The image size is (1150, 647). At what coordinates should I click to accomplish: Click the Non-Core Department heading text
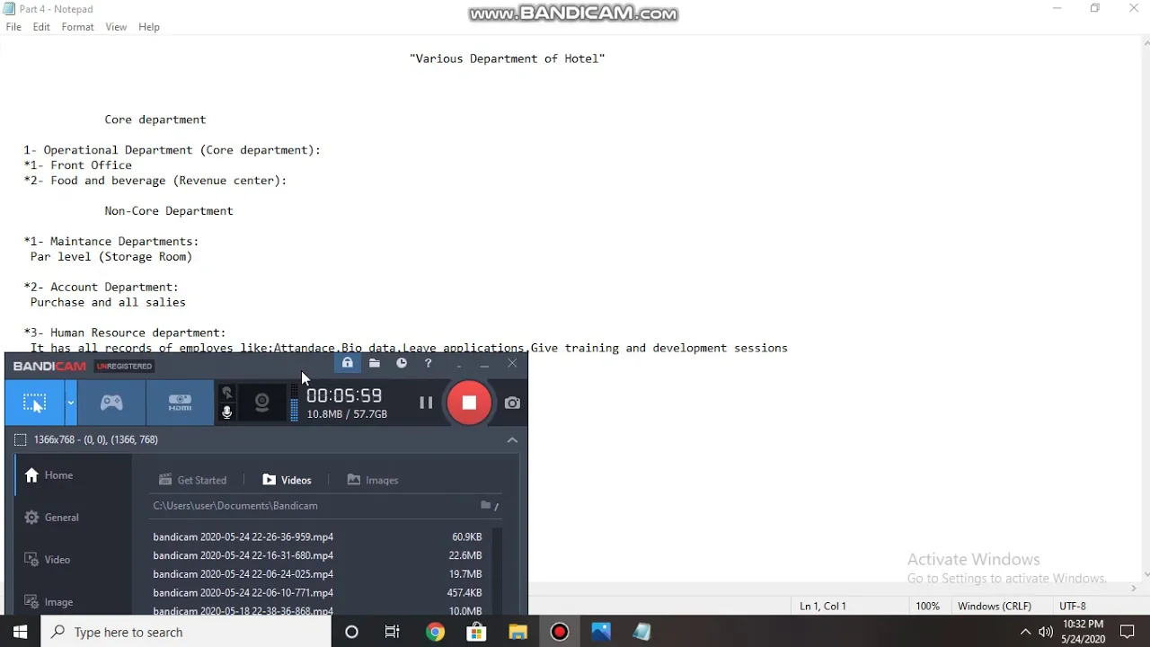[169, 211]
